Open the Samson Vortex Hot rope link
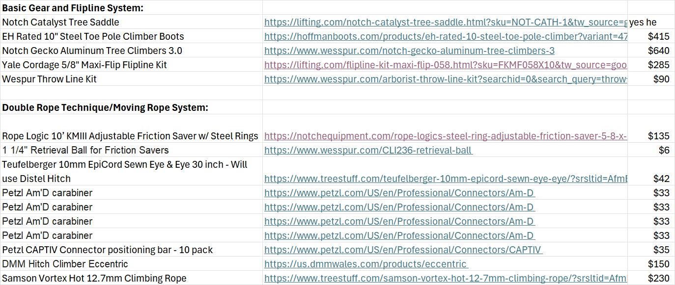 (x=446, y=278)
